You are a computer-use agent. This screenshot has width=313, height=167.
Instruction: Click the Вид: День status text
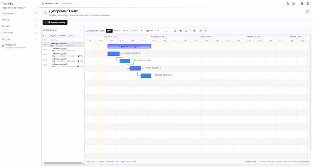91,162
